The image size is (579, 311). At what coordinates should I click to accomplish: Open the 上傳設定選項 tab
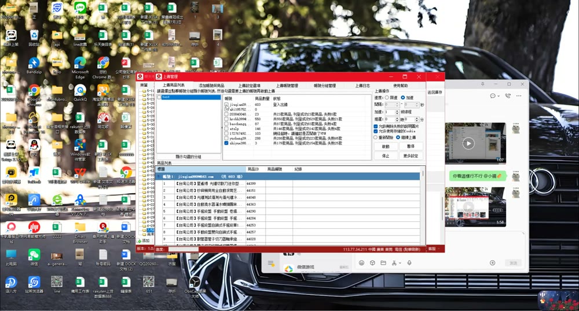(x=249, y=86)
